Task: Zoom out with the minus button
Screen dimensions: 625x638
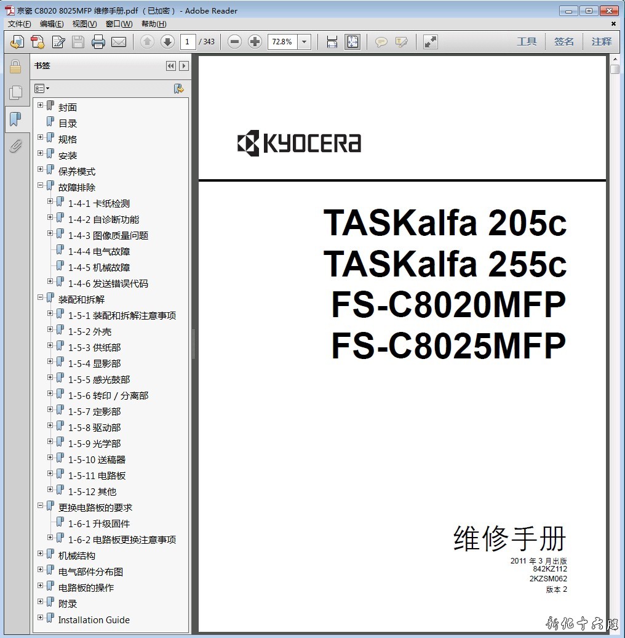Action: [x=234, y=42]
